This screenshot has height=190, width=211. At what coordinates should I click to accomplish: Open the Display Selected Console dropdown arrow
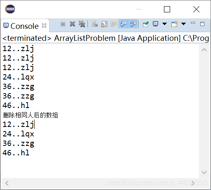[164, 24]
